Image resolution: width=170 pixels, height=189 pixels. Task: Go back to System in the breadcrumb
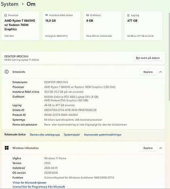click(x=10, y=4)
